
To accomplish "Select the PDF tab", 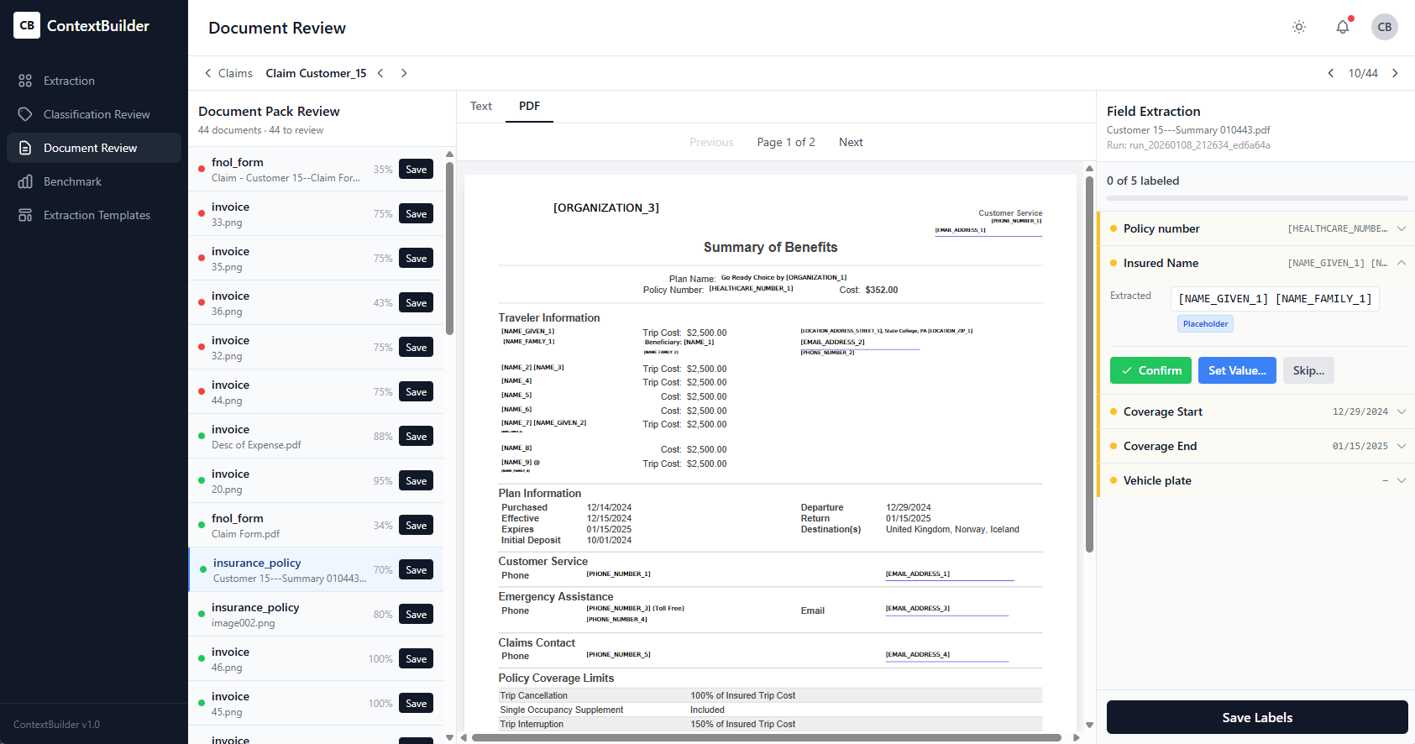I will point(529,106).
